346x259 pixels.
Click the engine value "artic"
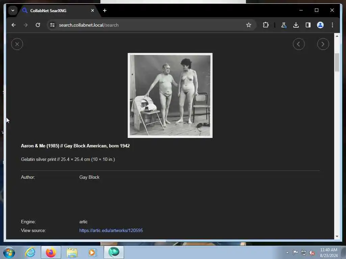(83, 222)
